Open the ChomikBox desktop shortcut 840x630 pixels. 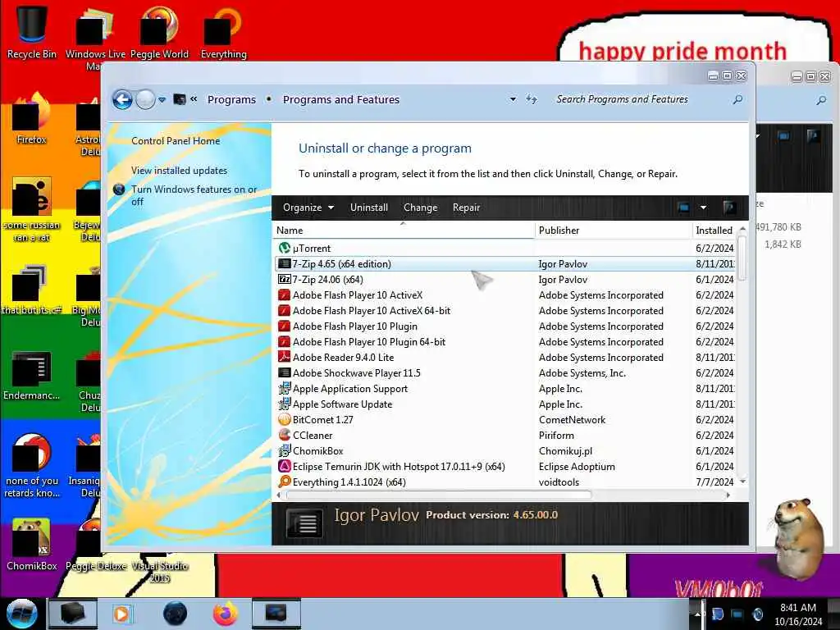[32, 545]
